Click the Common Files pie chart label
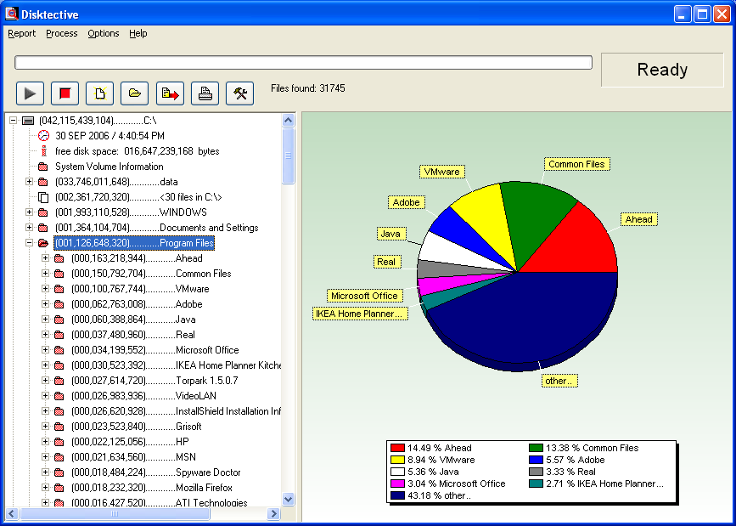The height and width of the screenshot is (526, 736). click(x=577, y=164)
